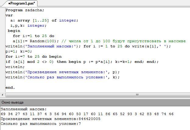Click the empty 'writeln;' line
The height and width of the screenshot is (130, 190).
(x=15, y=67)
